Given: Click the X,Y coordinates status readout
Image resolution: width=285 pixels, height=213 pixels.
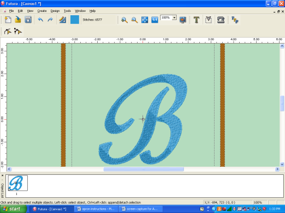Looking at the screenshot, I should [220, 202].
